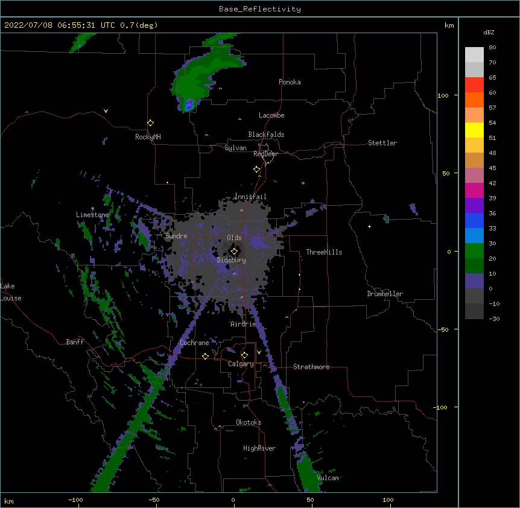Click the white asterisk marker above Limestone label
Screen dimensions: 520x508
pyautogui.click(x=92, y=209)
